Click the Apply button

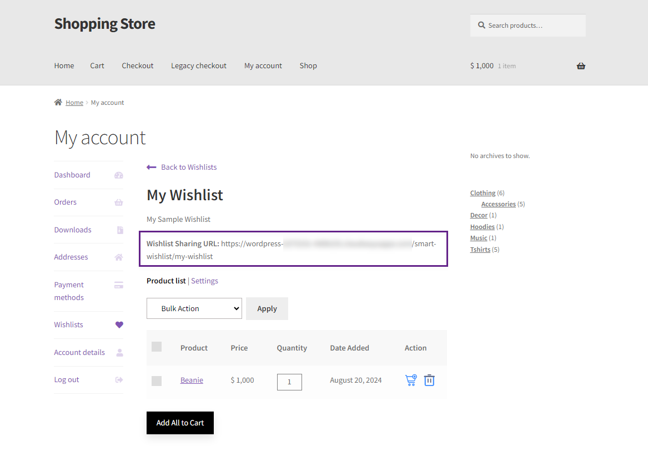click(x=267, y=308)
